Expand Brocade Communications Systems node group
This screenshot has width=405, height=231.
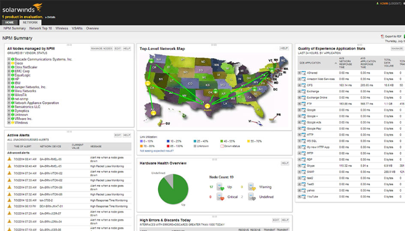point(9,59)
